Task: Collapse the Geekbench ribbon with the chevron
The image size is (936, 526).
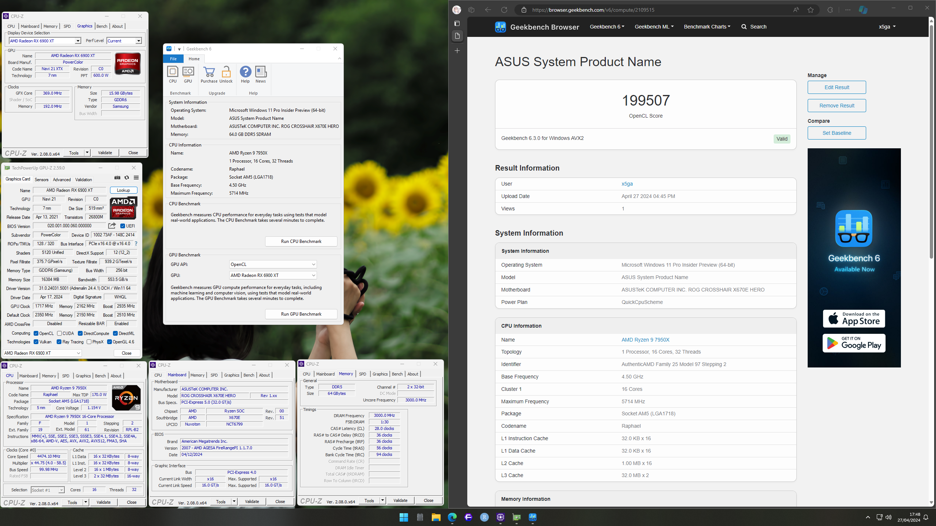Action: pos(339,58)
